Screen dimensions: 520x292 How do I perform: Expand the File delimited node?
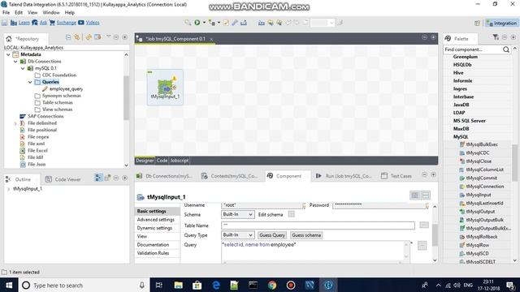(15, 123)
